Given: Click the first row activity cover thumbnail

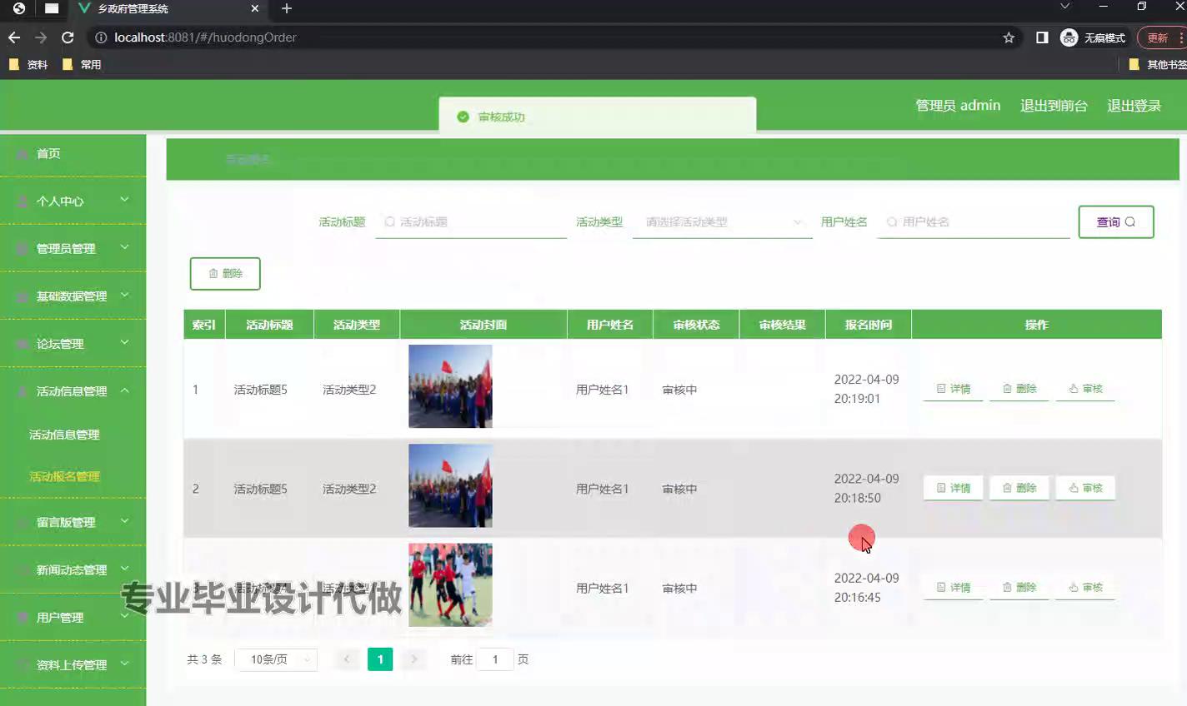Looking at the screenshot, I should 450,386.
